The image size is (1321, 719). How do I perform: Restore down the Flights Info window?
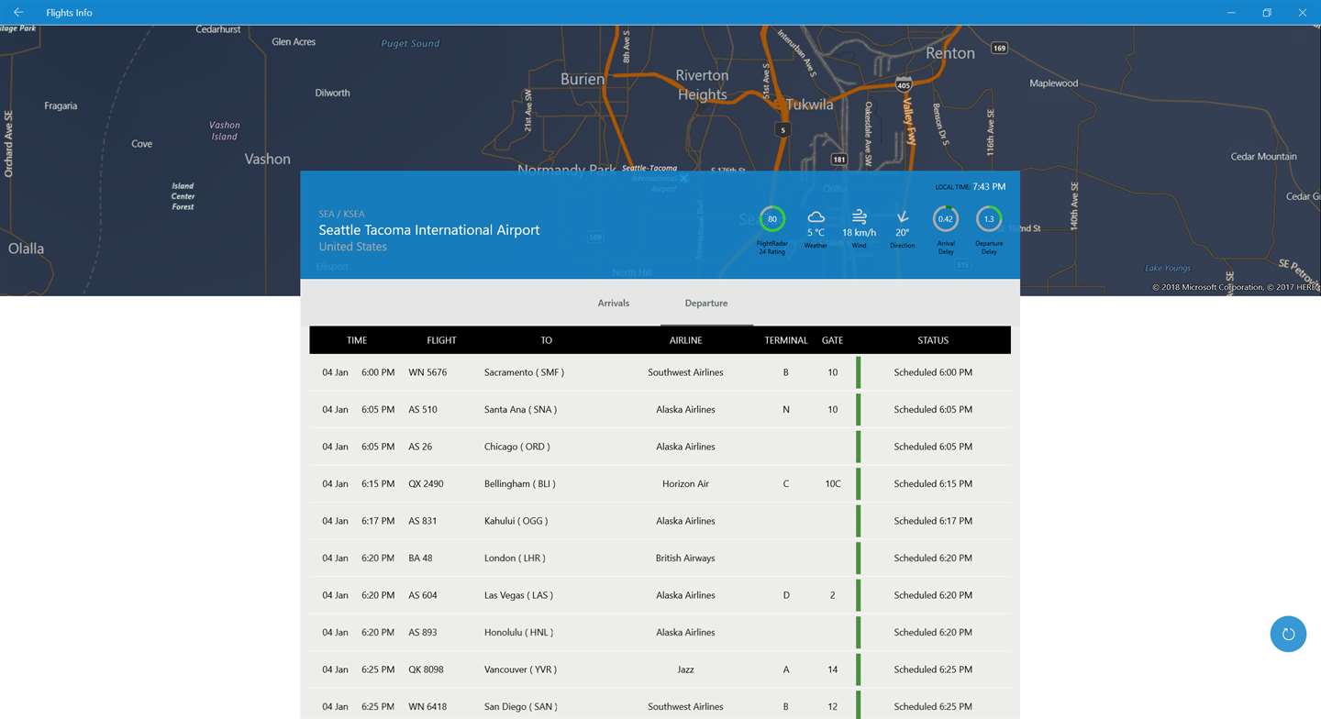(1267, 12)
